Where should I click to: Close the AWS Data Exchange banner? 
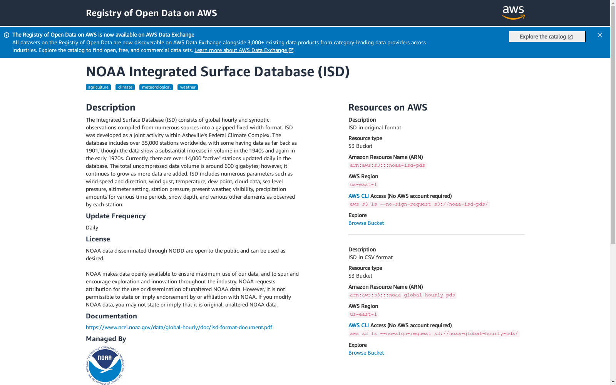point(600,35)
